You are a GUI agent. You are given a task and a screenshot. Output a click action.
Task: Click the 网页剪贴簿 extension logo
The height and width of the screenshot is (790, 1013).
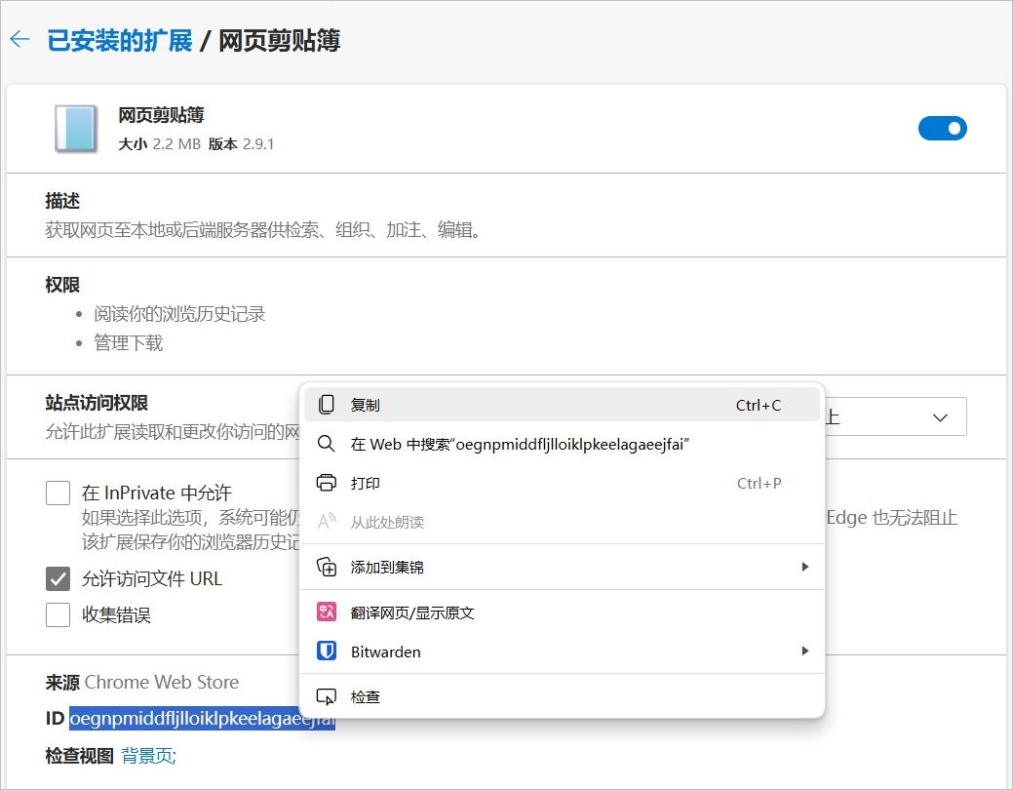click(76, 129)
